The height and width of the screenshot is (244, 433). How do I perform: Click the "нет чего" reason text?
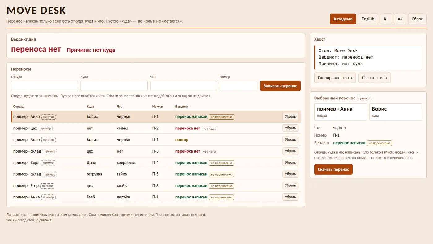point(209,151)
